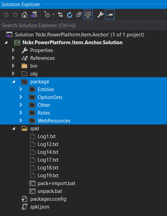Click the Home icon in toolbar
Viewport: 167px width, 216px height.
[24, 15]
